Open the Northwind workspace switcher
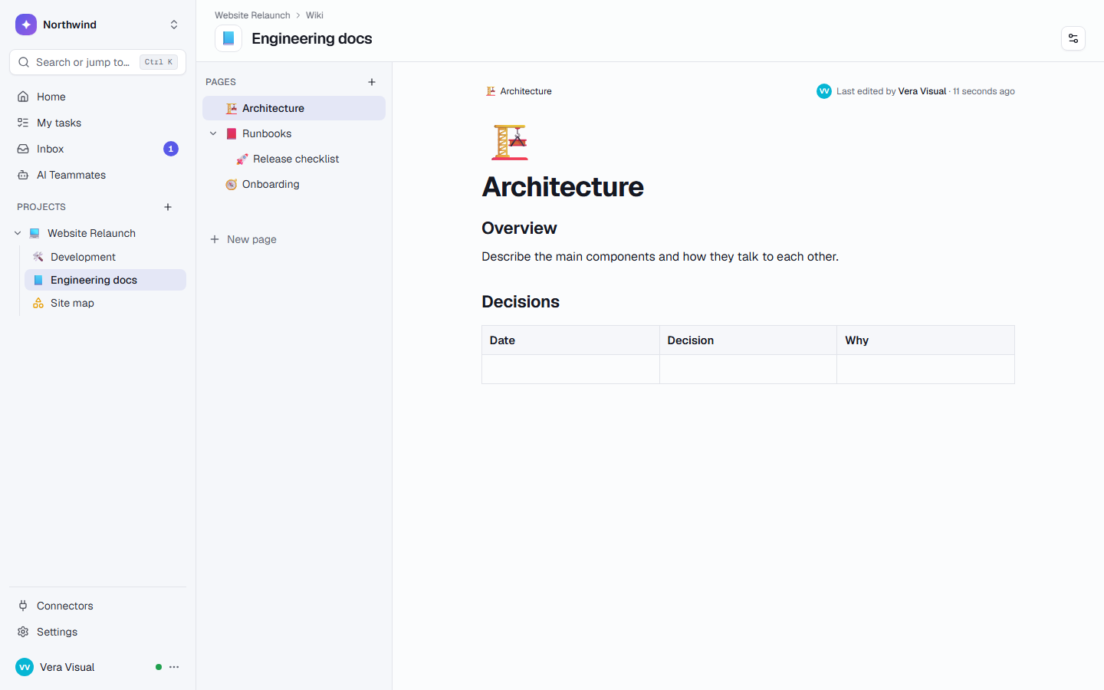 [97, 25]
